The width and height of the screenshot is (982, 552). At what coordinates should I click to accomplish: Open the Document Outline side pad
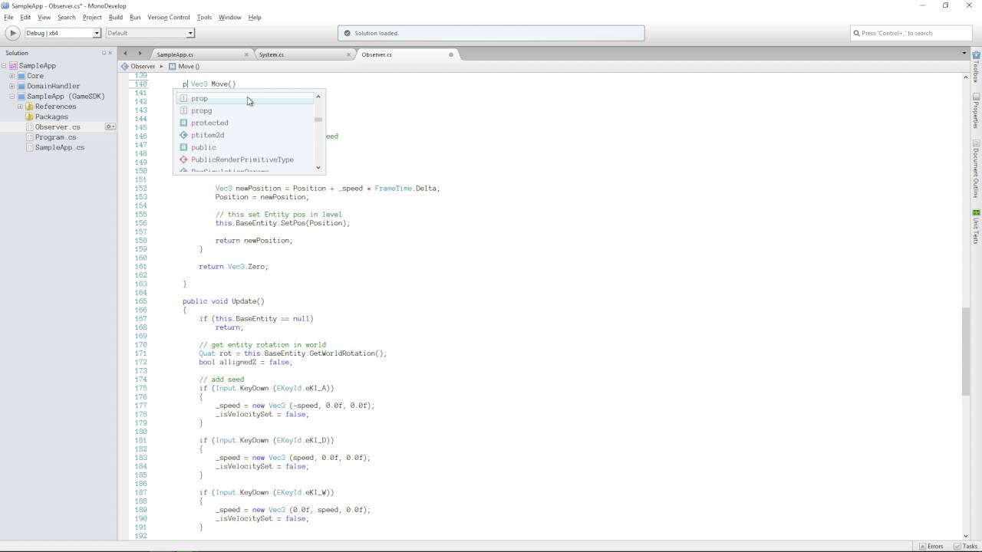pos(976,169)
